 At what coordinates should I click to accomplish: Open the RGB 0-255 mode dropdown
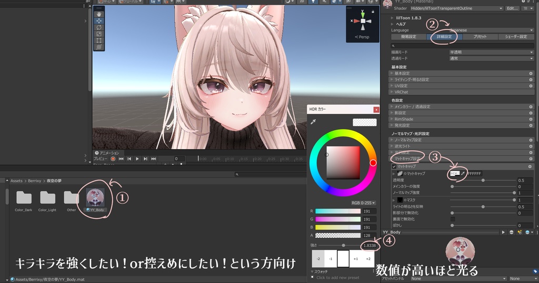tap(363, 203)
